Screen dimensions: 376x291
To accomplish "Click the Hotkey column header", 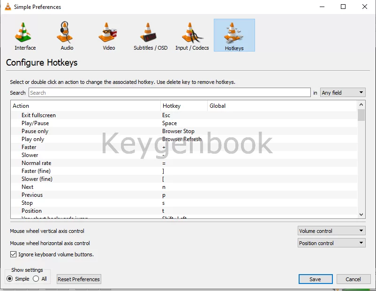I will [x=184, y=106].
